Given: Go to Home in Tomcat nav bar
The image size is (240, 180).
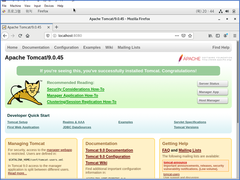Looking at the screenshot, I should [12, 48].
